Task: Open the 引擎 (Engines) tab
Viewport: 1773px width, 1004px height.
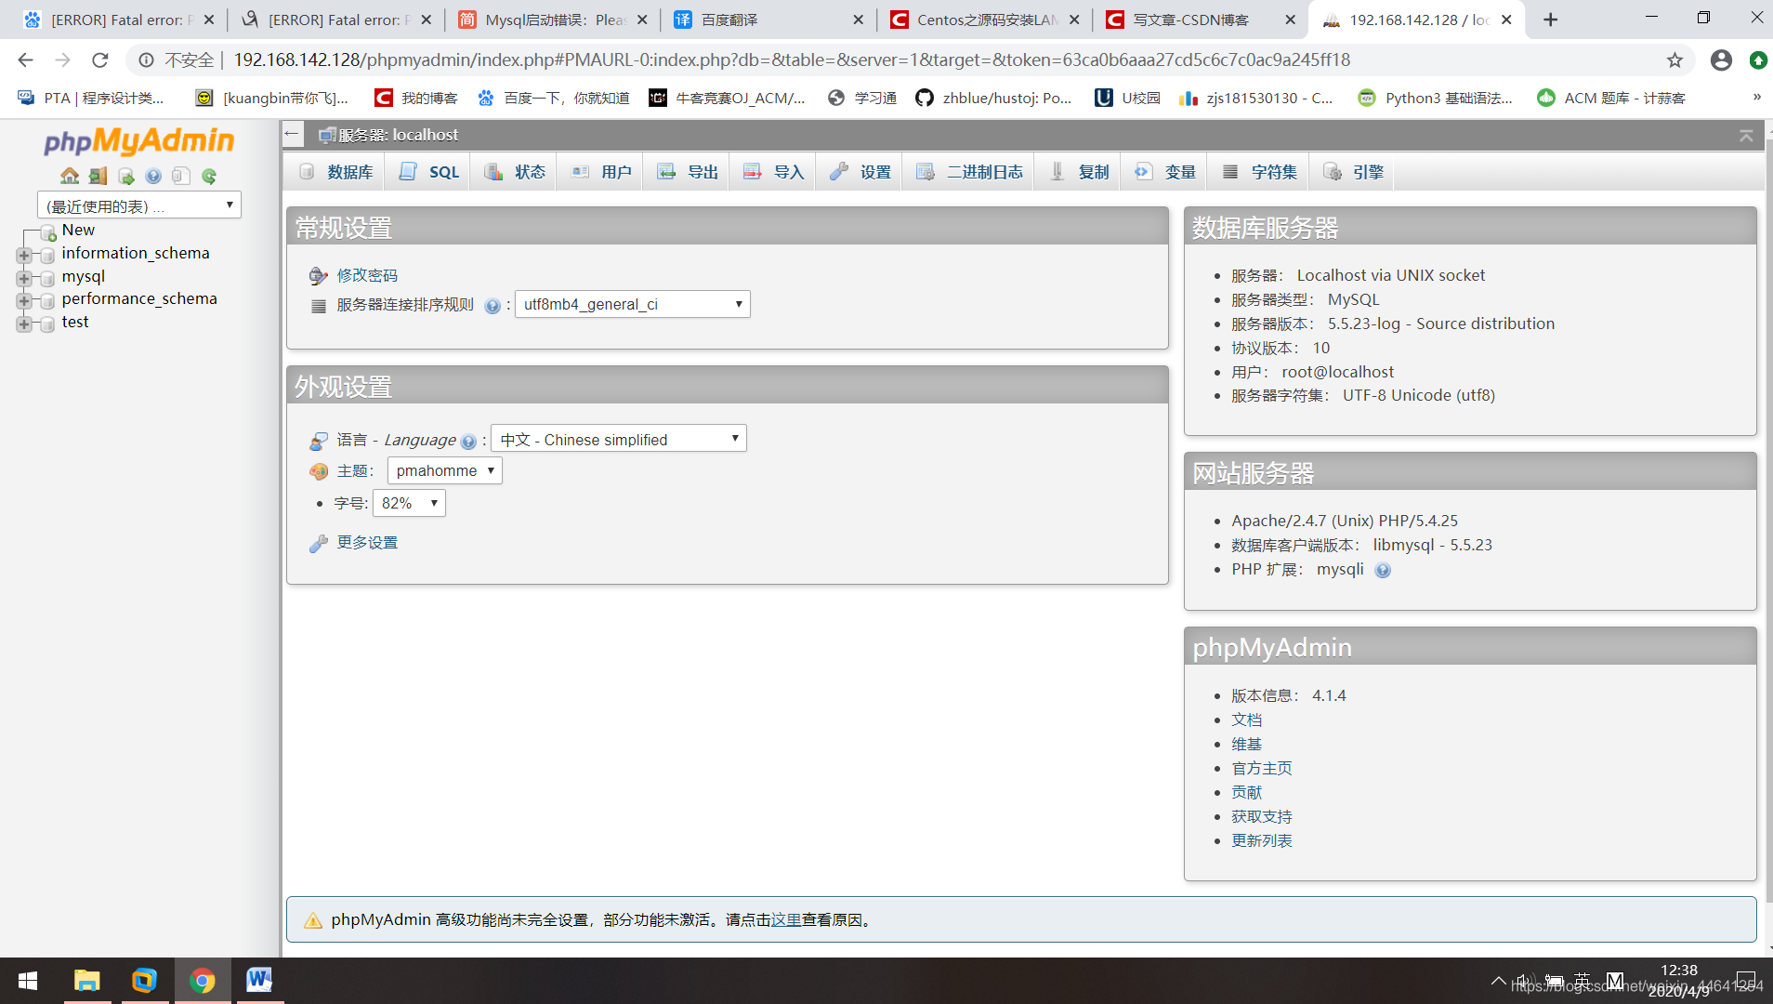Action: [x=1353, y=172]
